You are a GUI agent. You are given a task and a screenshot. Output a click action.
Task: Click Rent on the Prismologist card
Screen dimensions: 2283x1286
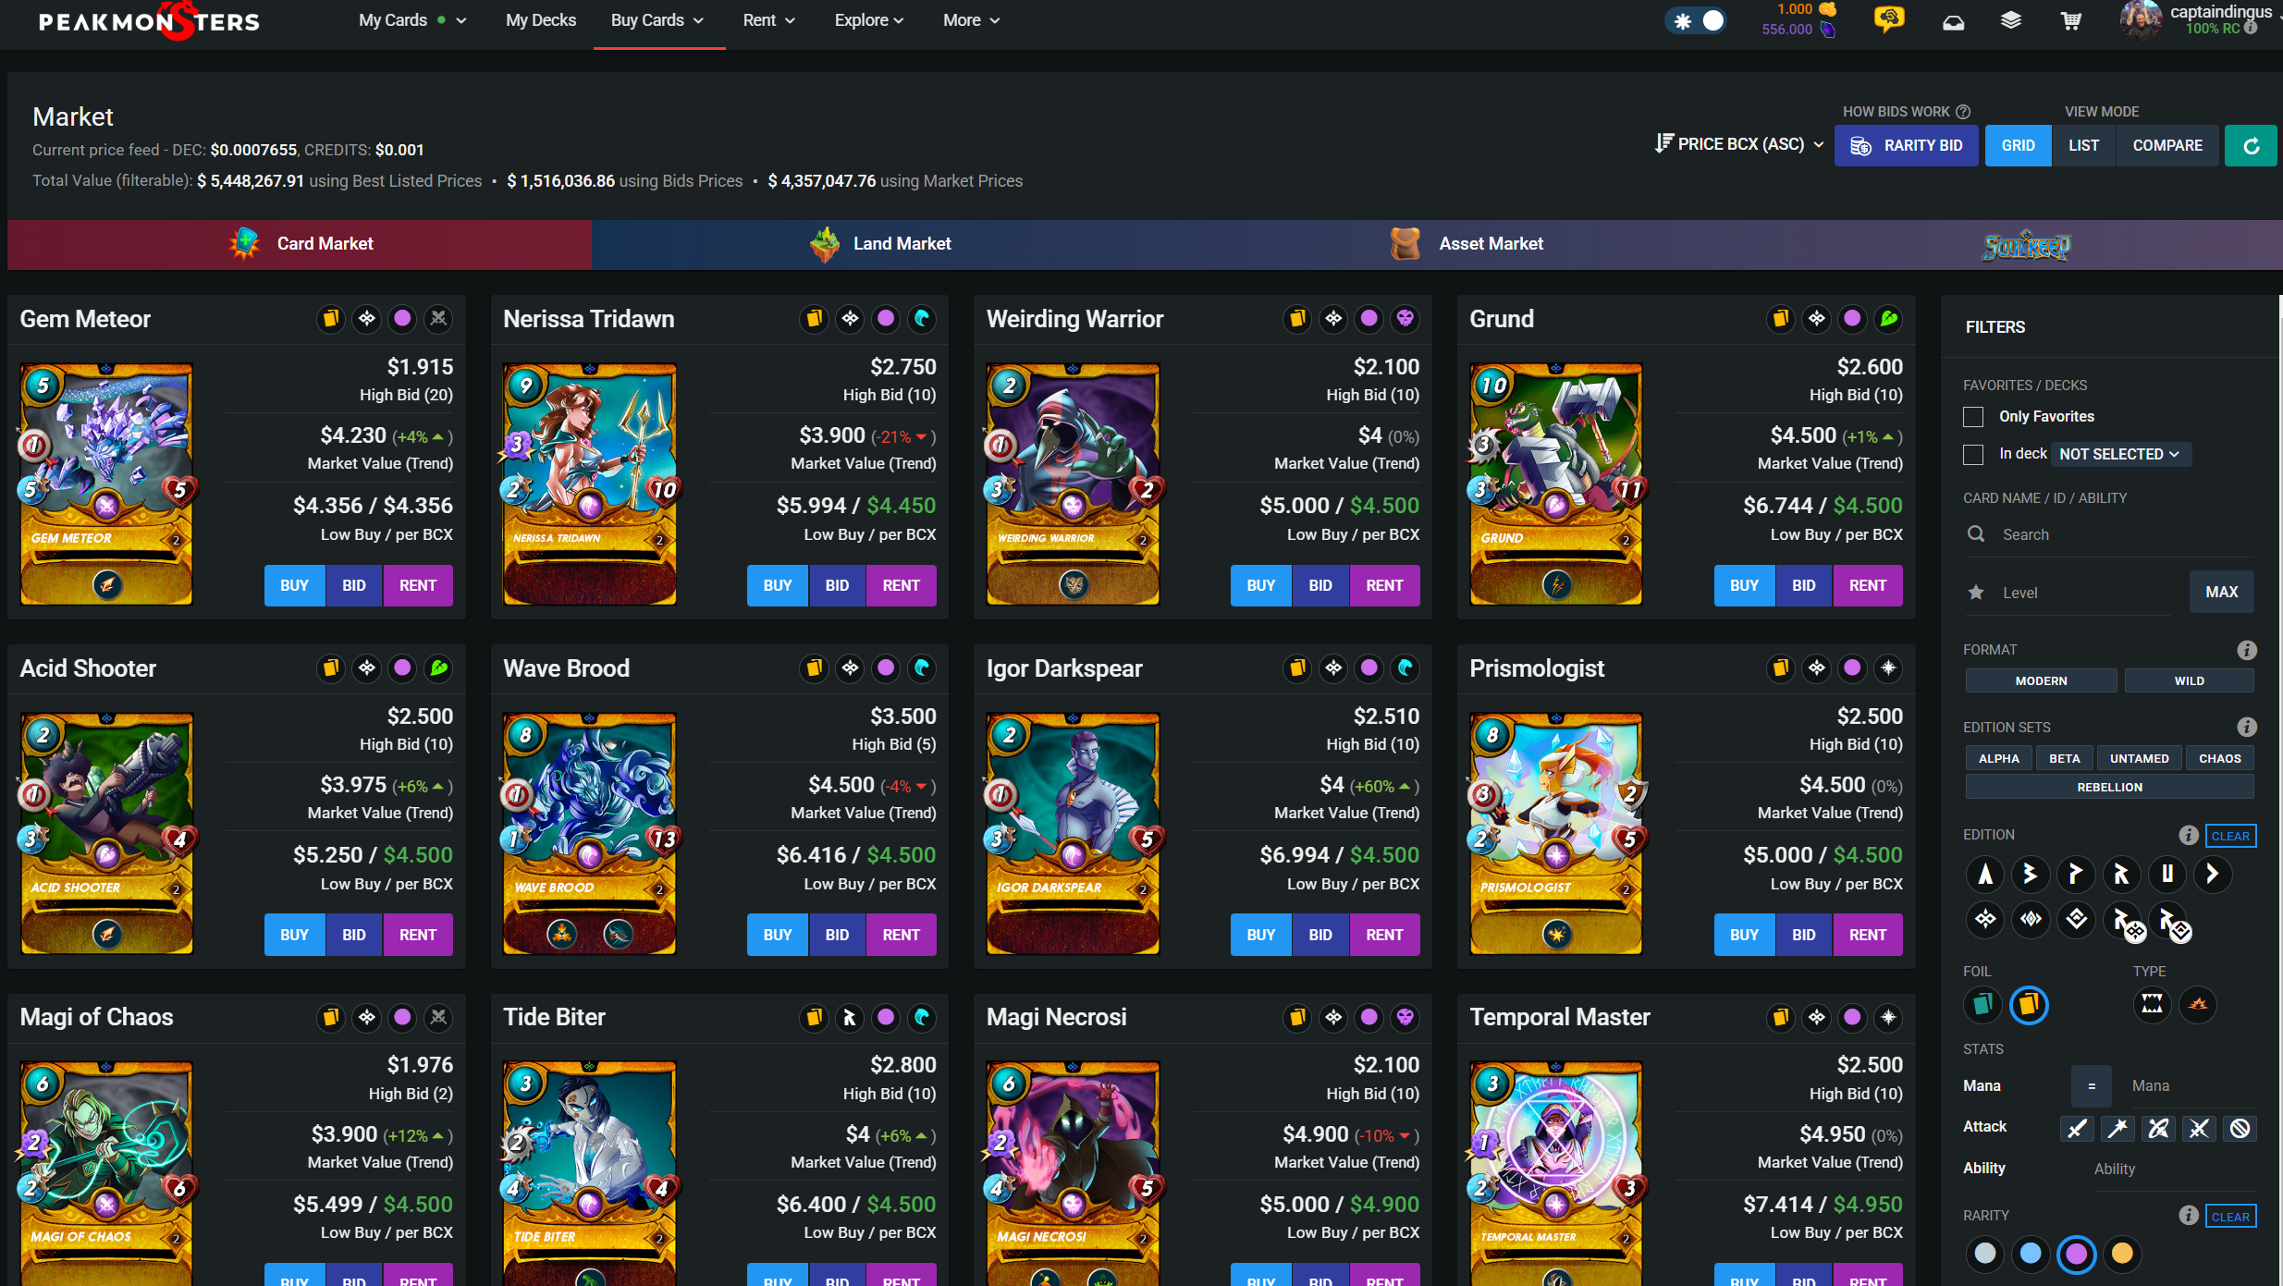pyautogui.click(x=1867, y=935)
